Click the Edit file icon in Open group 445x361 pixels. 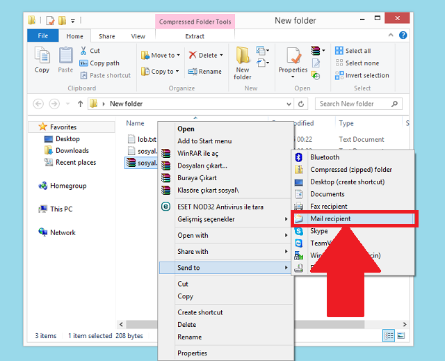(316, 63)
